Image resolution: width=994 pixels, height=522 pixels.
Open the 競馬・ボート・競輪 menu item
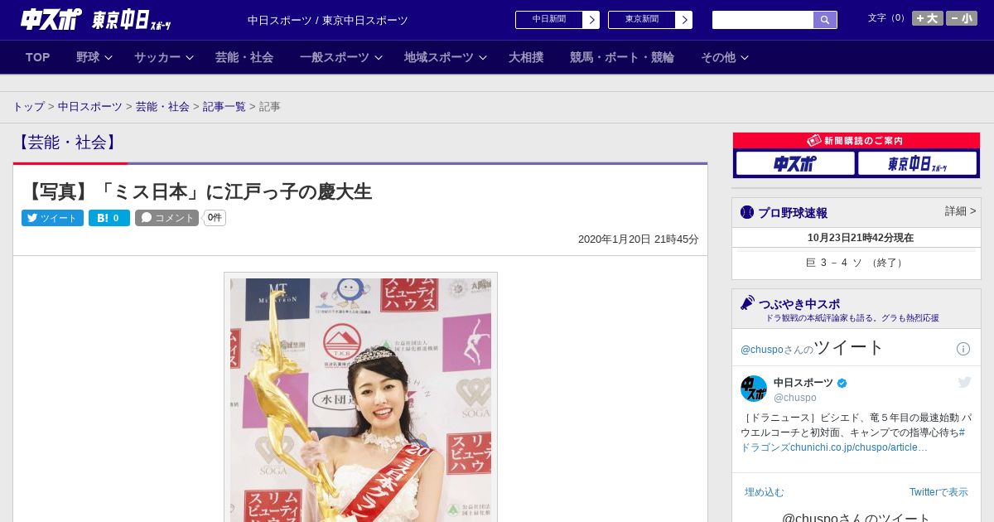click(622, 57)
